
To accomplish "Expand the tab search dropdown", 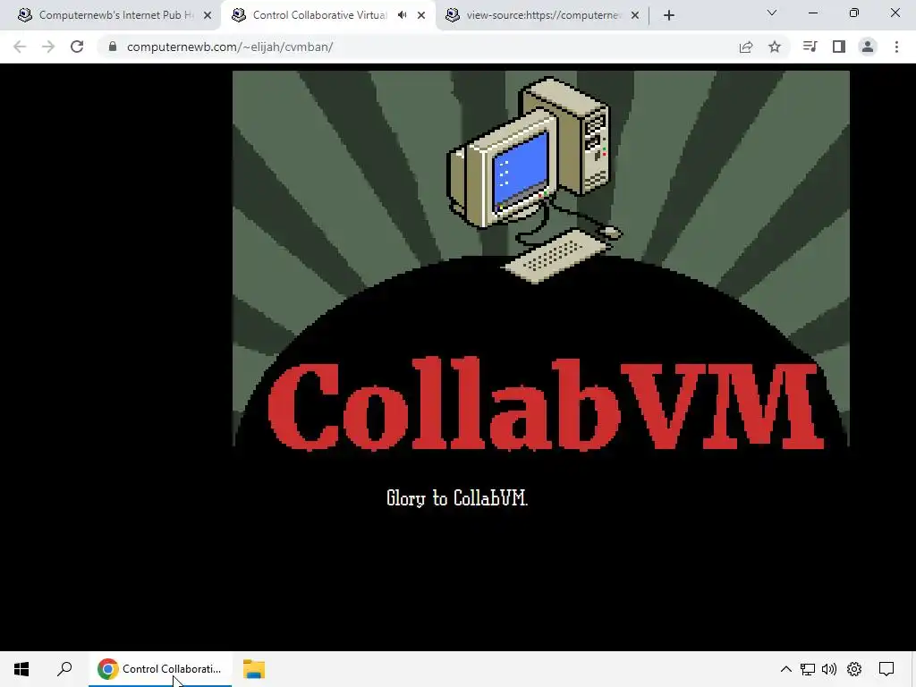I will pos(772,13).
